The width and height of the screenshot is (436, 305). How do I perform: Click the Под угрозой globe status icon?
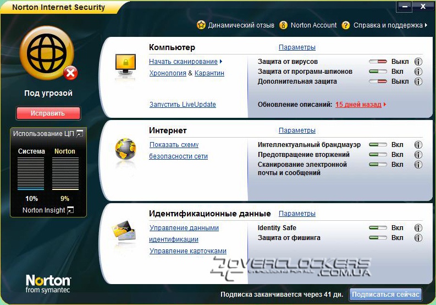click(48, 53)
